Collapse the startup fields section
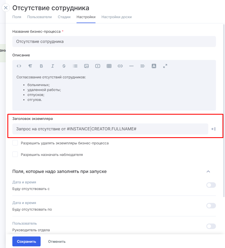 [x=208, y=172]
